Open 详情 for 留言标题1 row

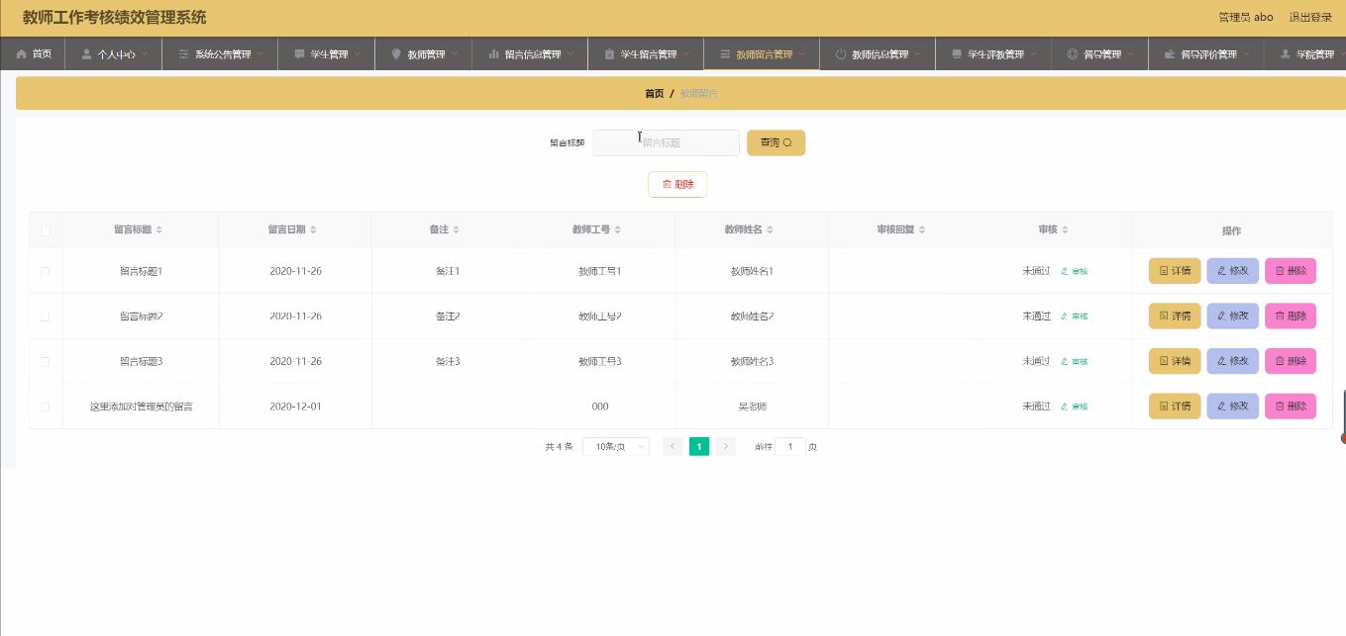1175,271
